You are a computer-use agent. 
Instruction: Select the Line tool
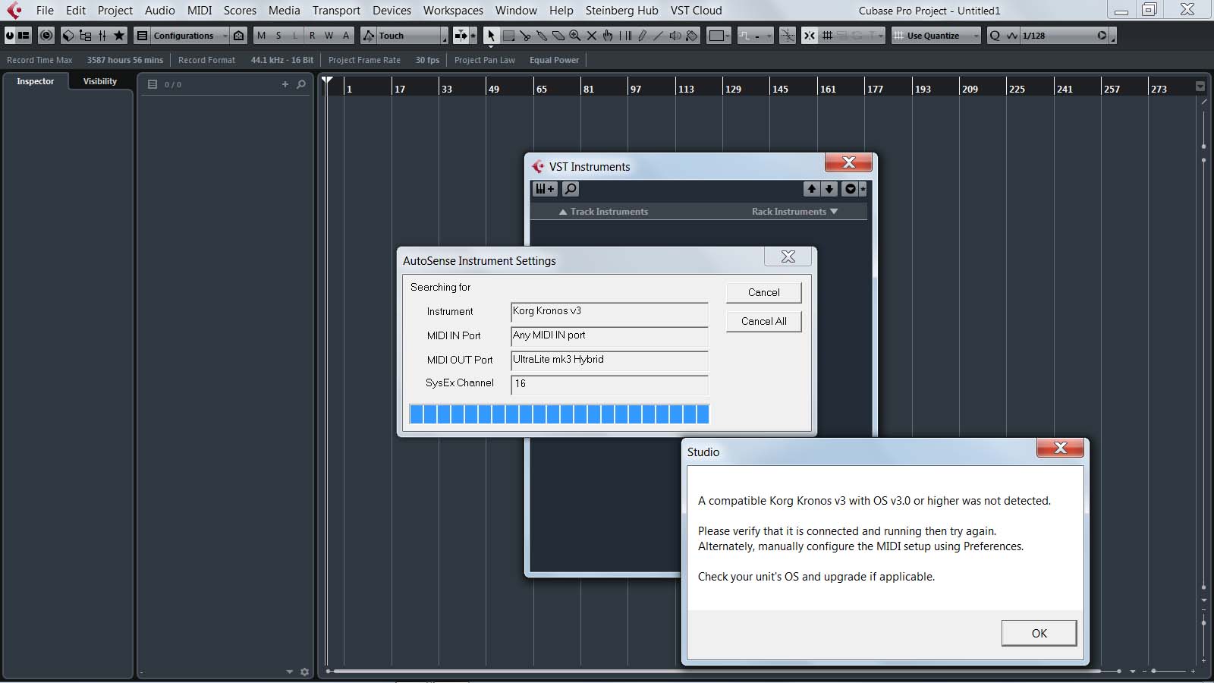click(x=659, y=36)
